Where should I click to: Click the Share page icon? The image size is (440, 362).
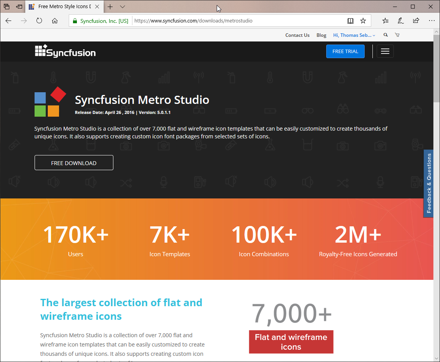[x=416, y=21]
